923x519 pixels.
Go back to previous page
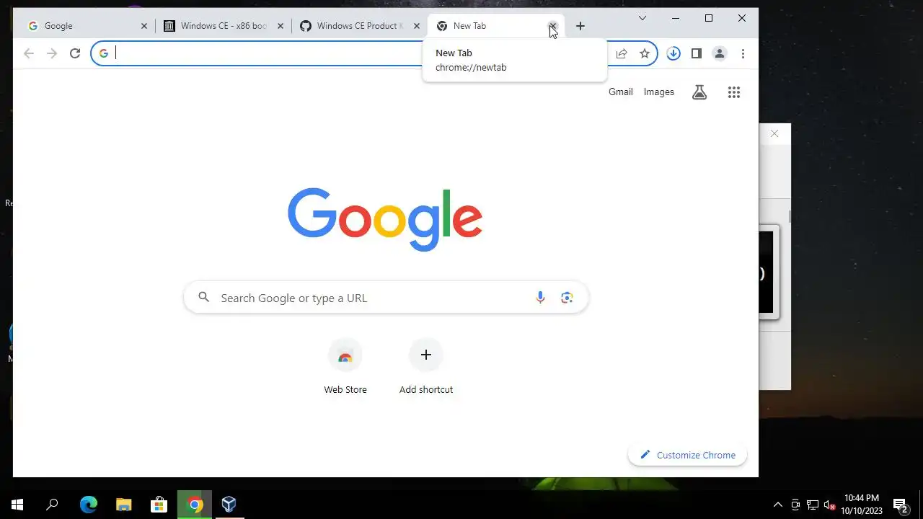tap(29, 53)
